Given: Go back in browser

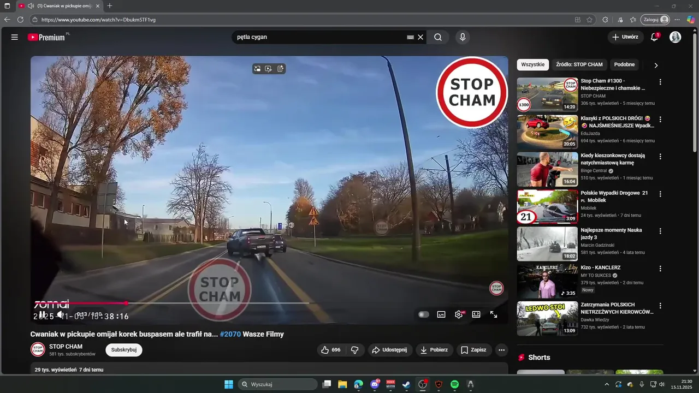Looking at the screenshot, I should (7, 20).
